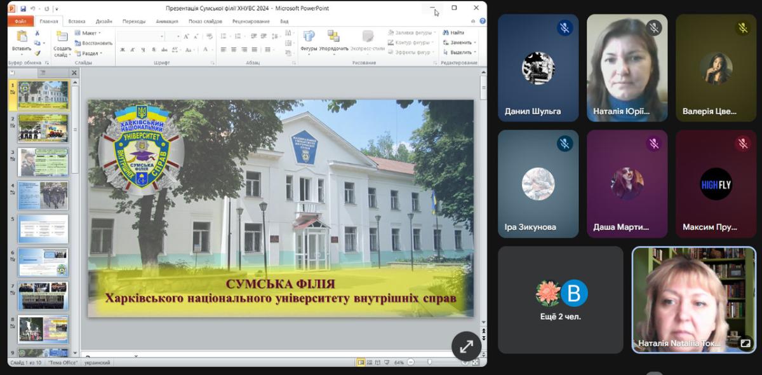
Task: Open the Вставка ribbon tab
Action: point(77,21)
